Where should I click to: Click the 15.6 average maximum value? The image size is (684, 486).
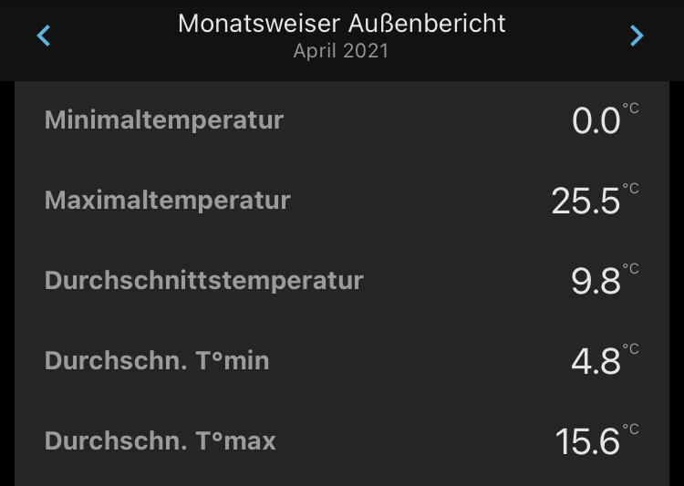point(587,443)
